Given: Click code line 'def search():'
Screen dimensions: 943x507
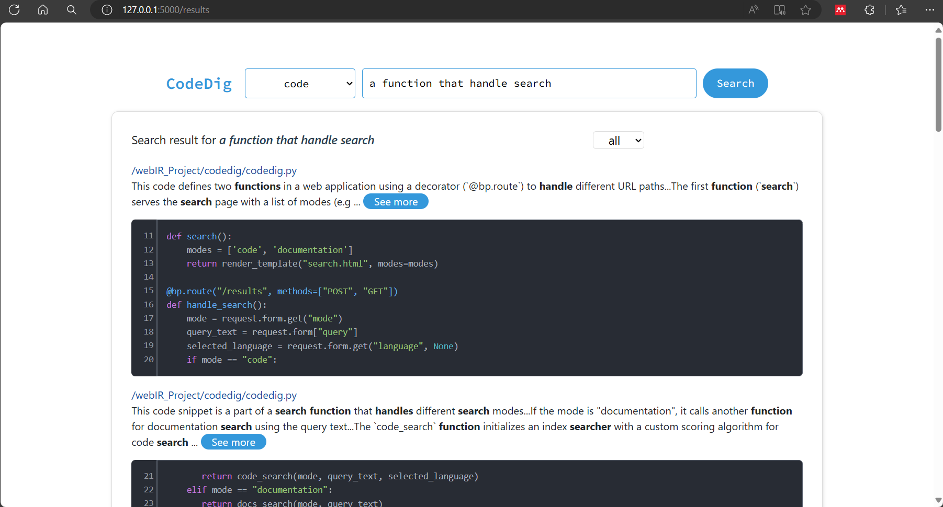Looking at the screenshot, I should (199, 236).
